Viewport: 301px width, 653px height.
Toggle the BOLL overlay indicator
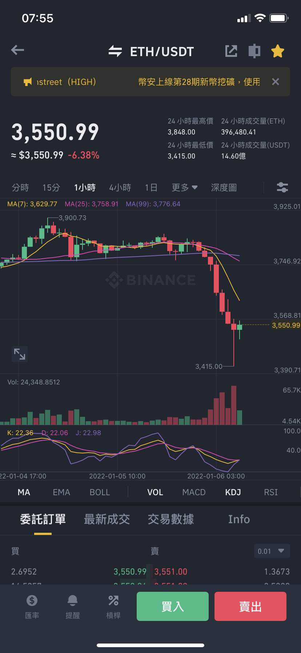coord(100,492)
